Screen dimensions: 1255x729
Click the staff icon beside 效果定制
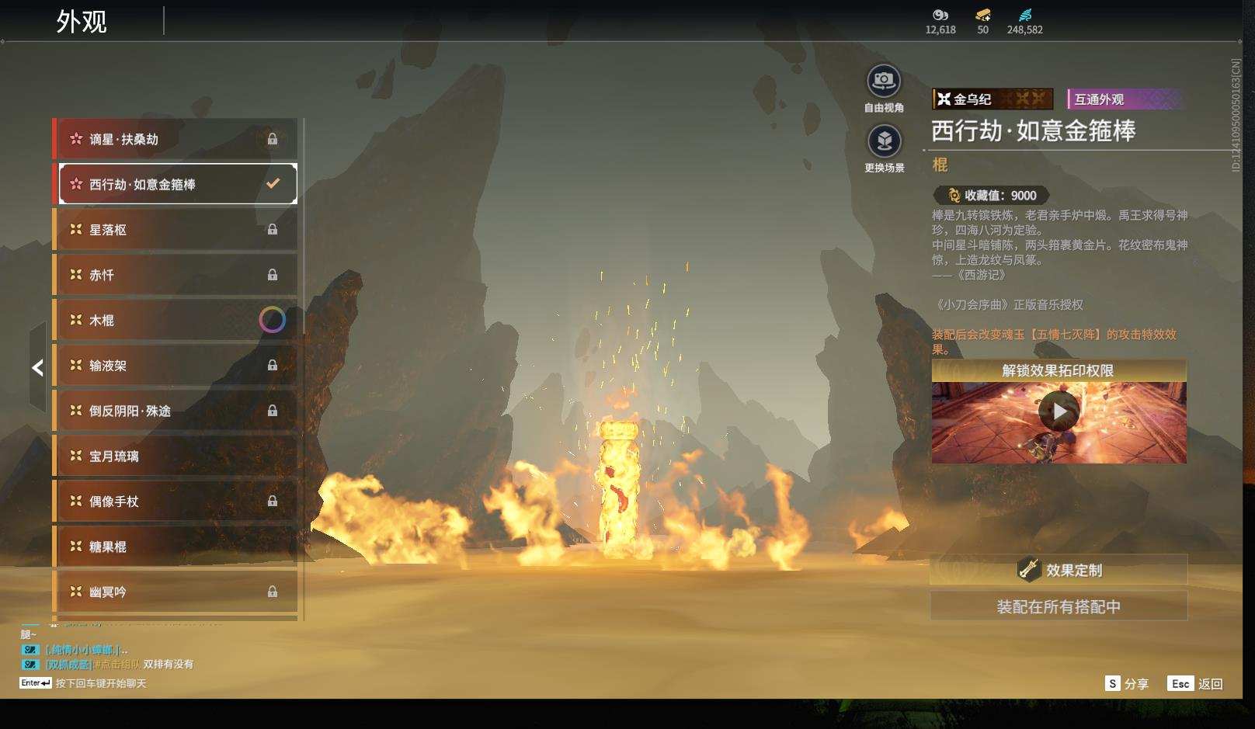(x=1029, y=570)
